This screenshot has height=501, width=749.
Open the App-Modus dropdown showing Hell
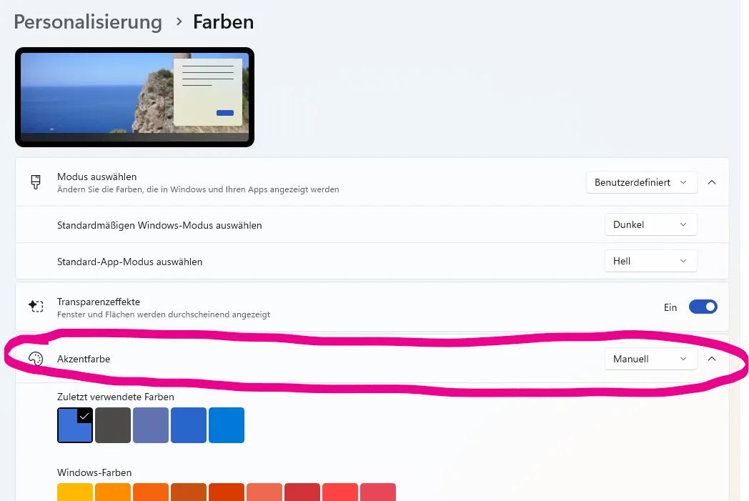650,262
